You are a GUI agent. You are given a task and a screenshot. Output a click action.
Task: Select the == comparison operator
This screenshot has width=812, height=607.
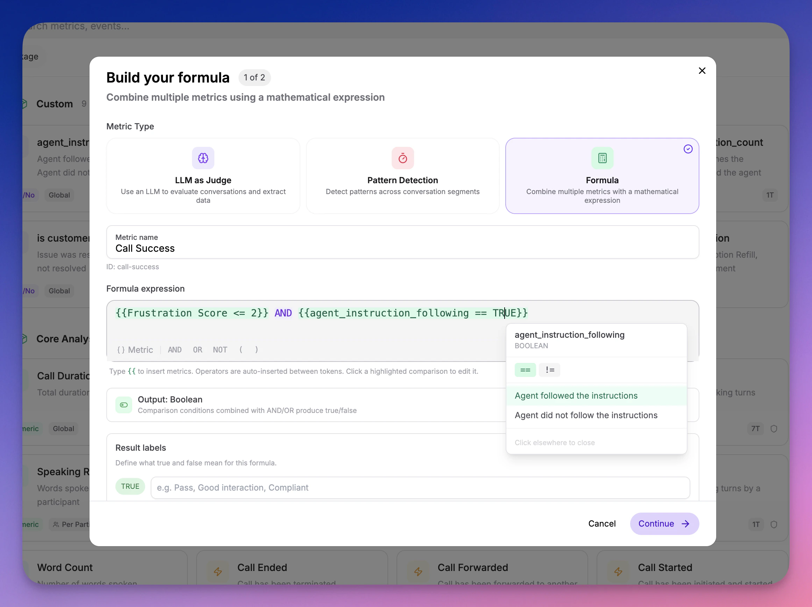525,370
